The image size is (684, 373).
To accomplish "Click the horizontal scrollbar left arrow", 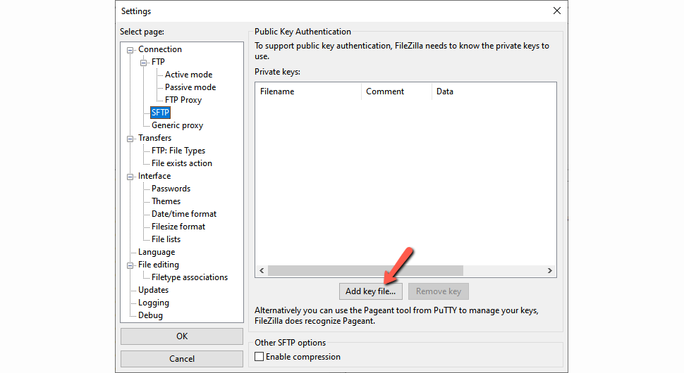I will click(x=262, y=271).
